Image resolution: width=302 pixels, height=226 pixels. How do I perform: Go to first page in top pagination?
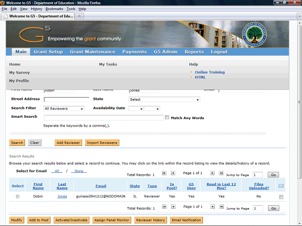tap(164, 173)
